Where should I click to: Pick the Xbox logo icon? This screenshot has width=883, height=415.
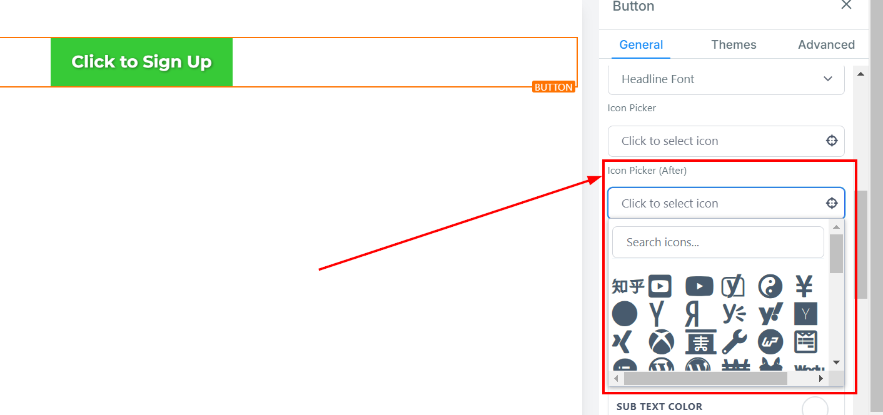(661, 342)
